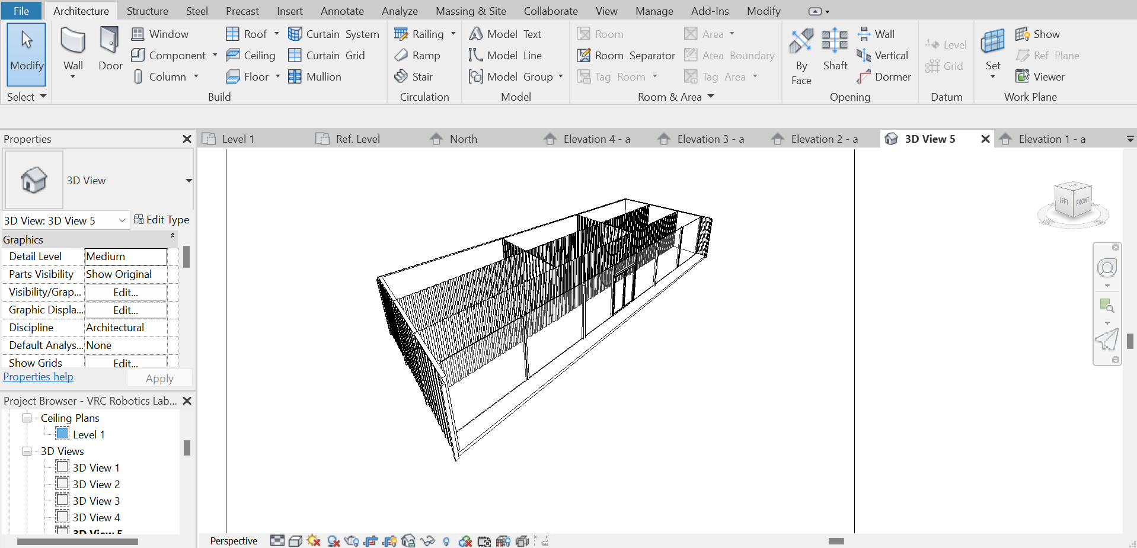Click the By Face opening tool
Viewport: 1137px width, 548px height.
801,56
